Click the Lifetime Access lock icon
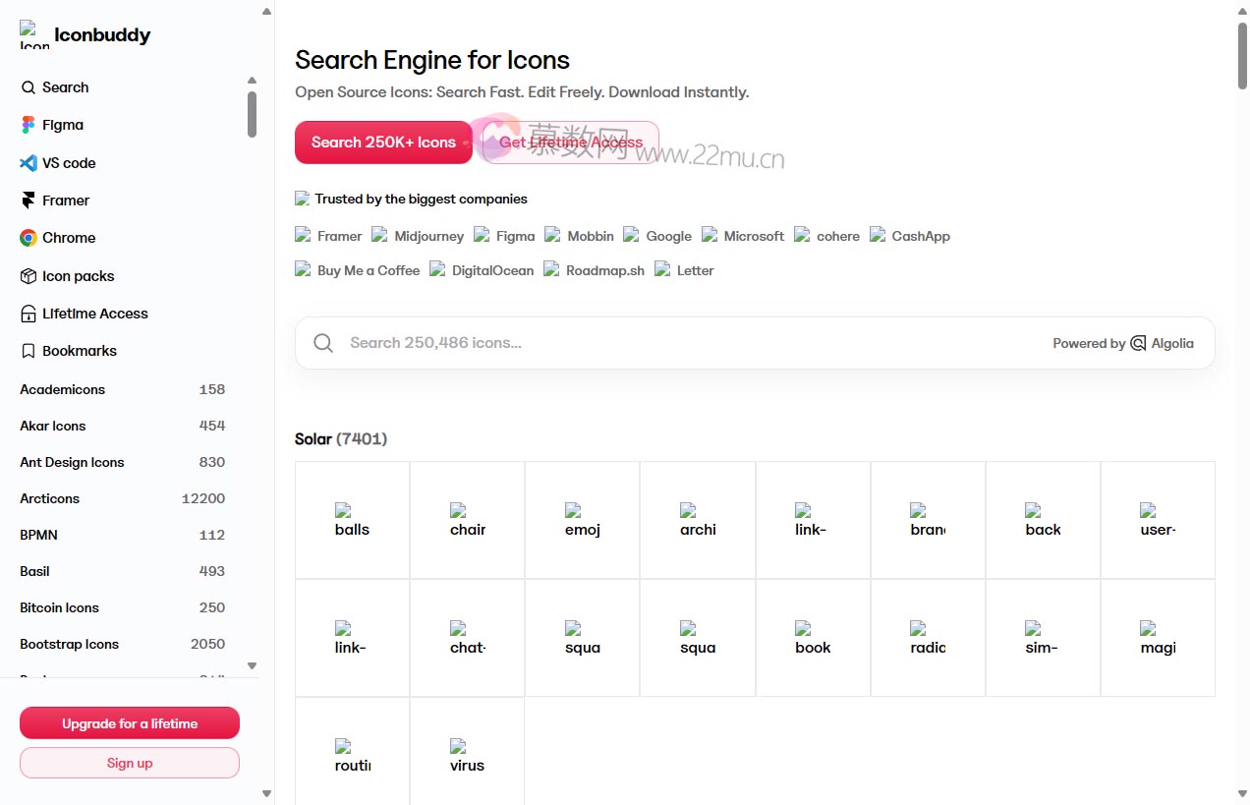Screen dimensions: 1250x805 pyautogui.click(x=28, y=314)
